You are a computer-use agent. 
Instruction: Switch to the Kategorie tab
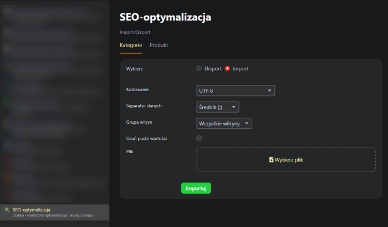click(x=131, y=45)
